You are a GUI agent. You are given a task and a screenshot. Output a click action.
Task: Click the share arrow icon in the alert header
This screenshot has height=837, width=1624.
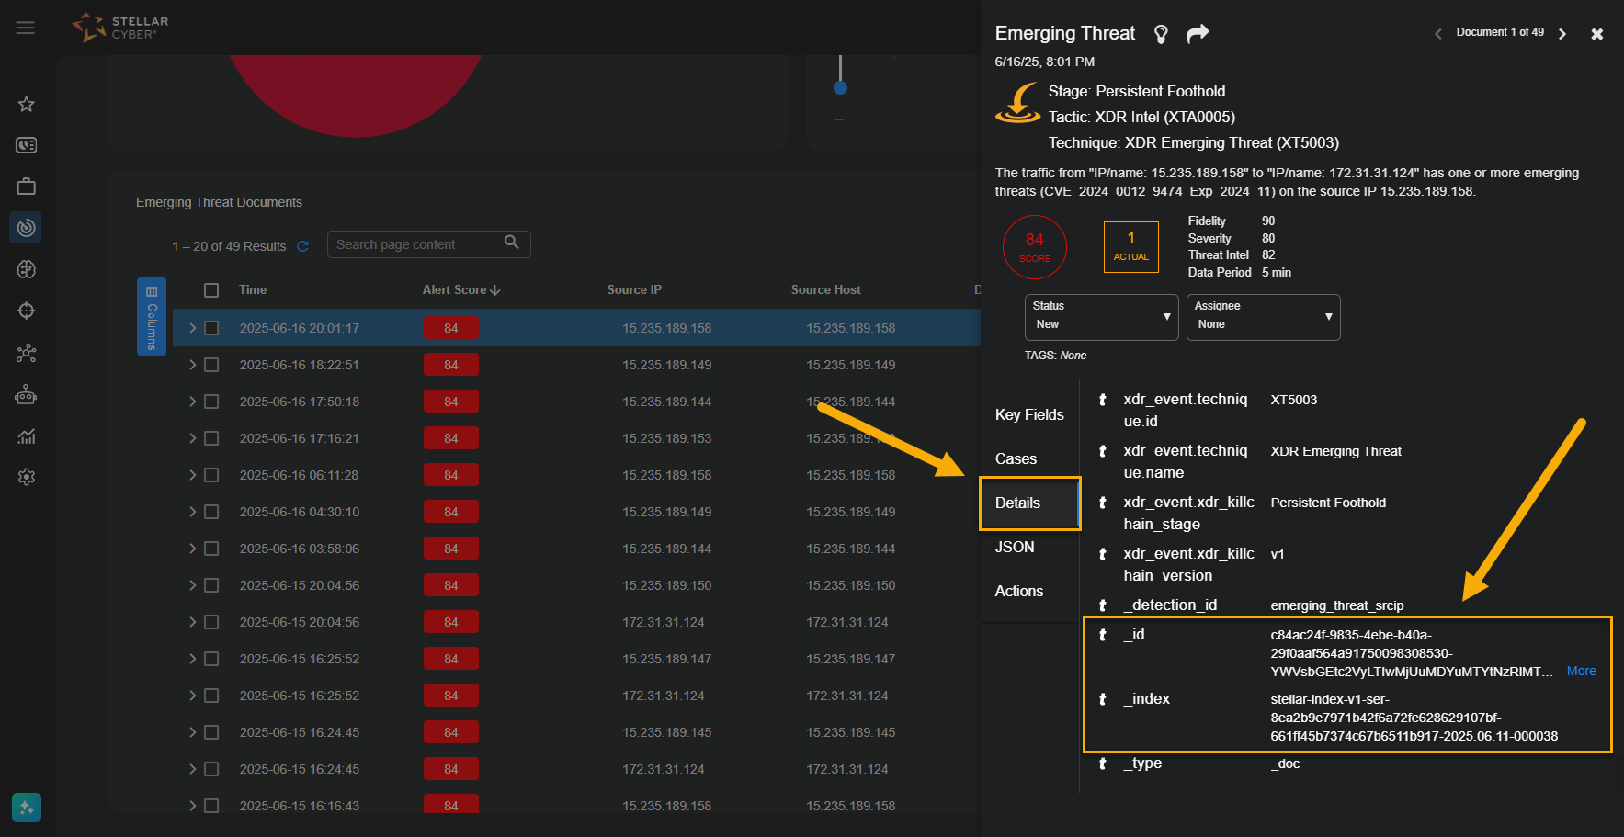(x=1197, y=32)
